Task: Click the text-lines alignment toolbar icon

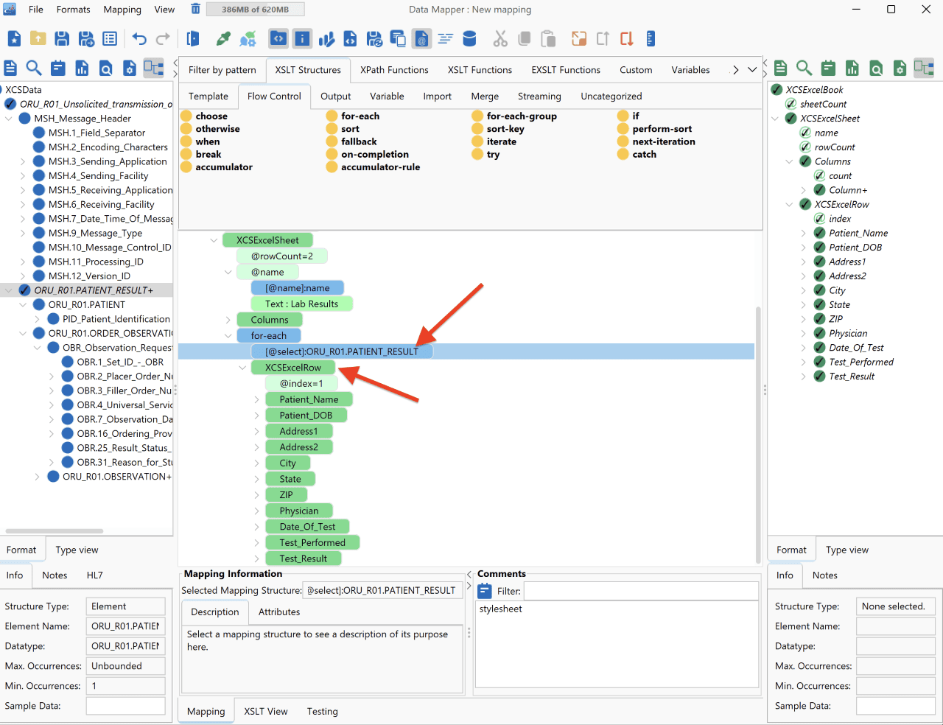Action: point(446,39)
